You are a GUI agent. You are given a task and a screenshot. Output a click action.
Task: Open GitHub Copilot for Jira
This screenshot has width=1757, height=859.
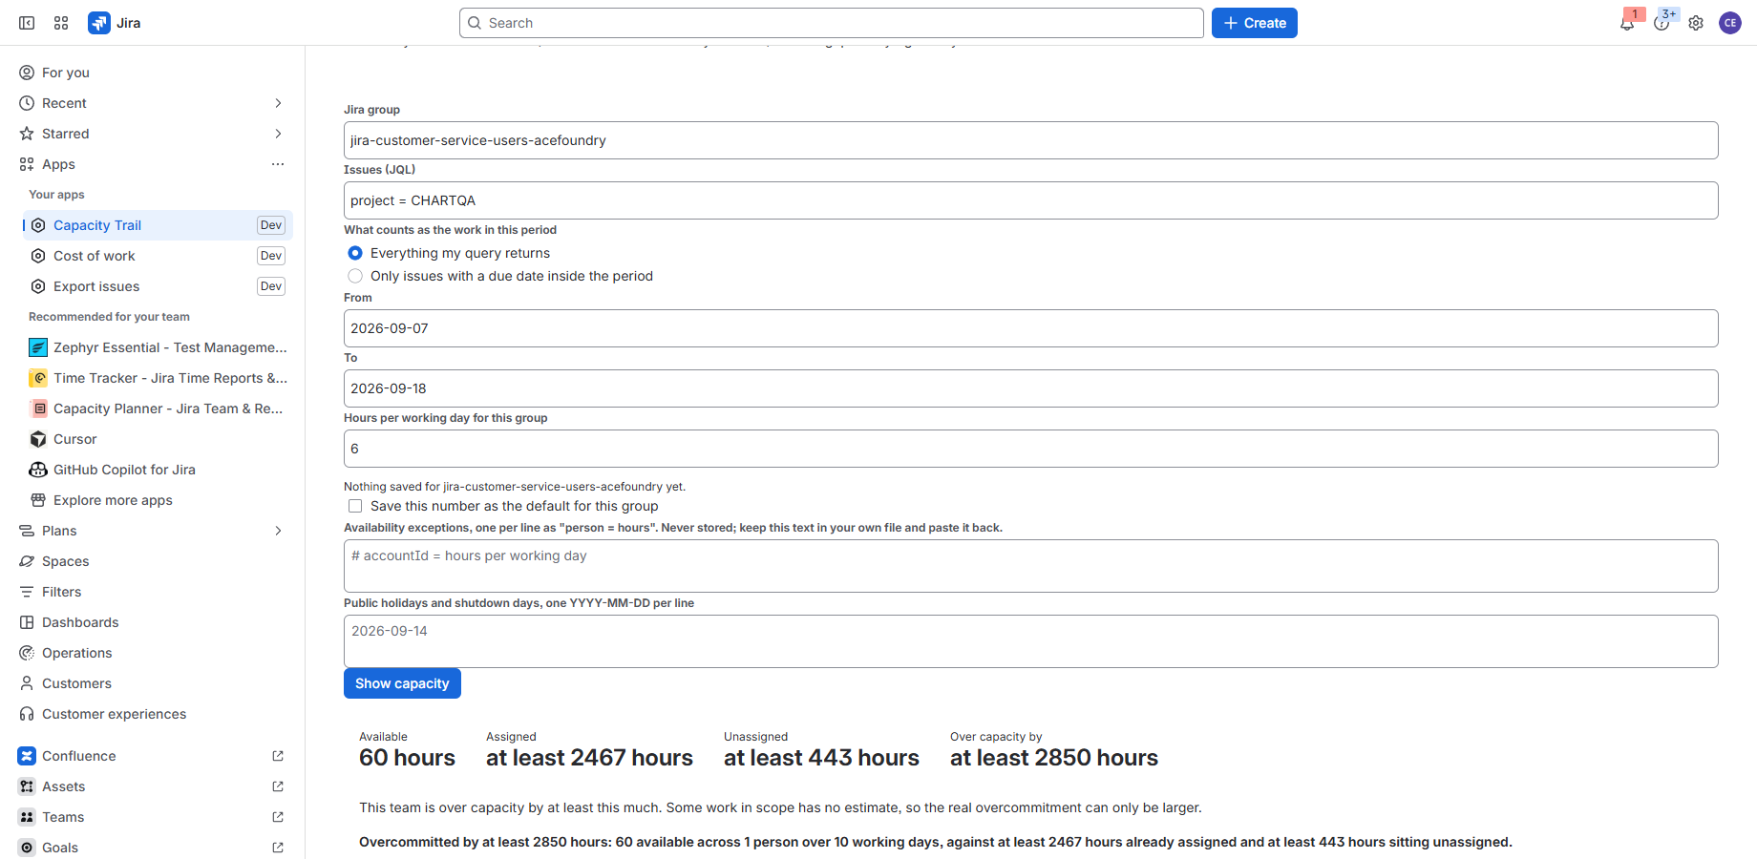tap(158, 470)
